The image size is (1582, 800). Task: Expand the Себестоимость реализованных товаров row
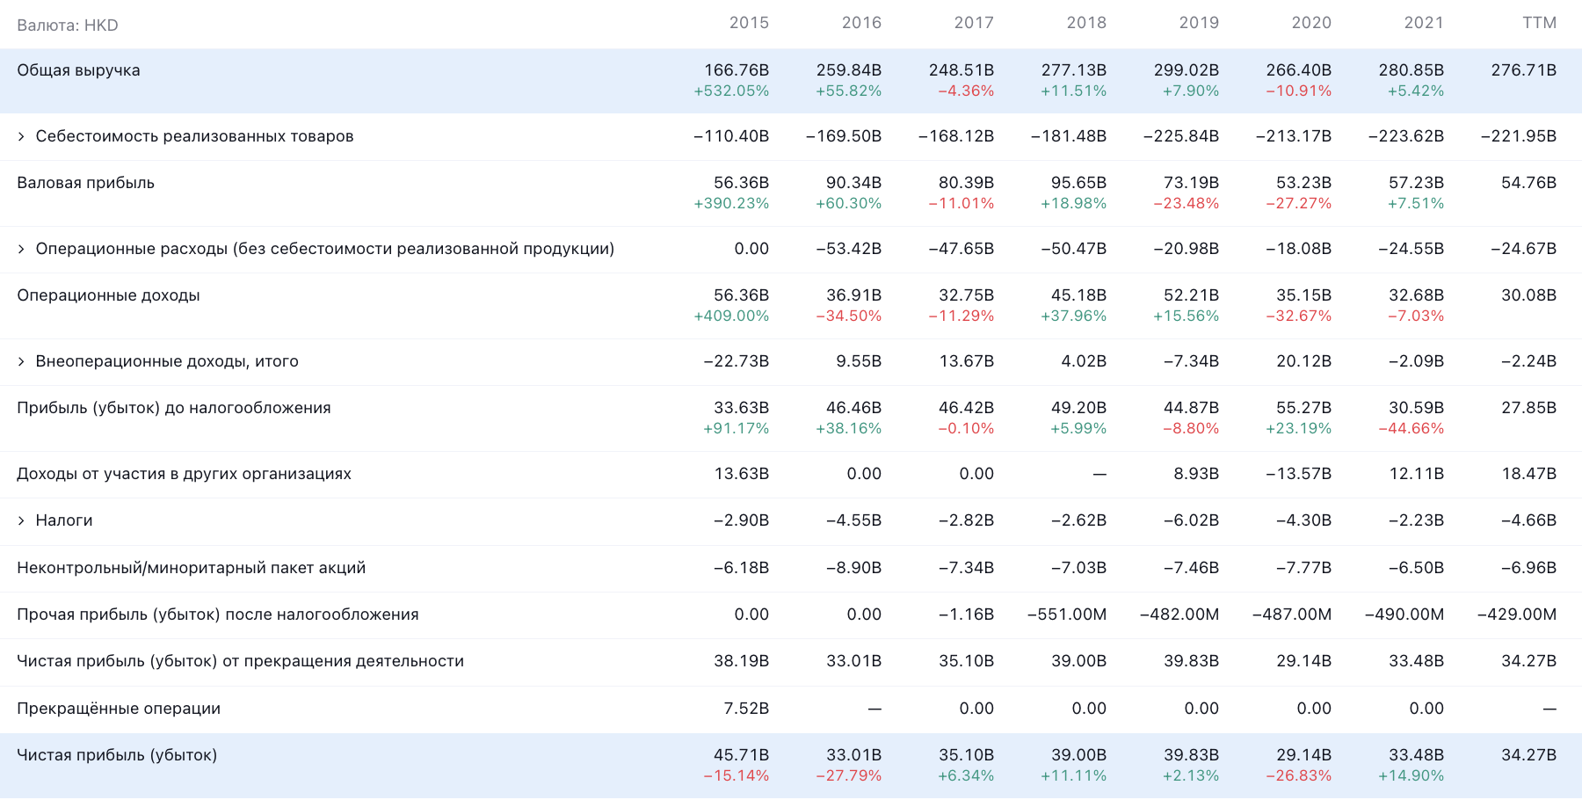(21, 136)
